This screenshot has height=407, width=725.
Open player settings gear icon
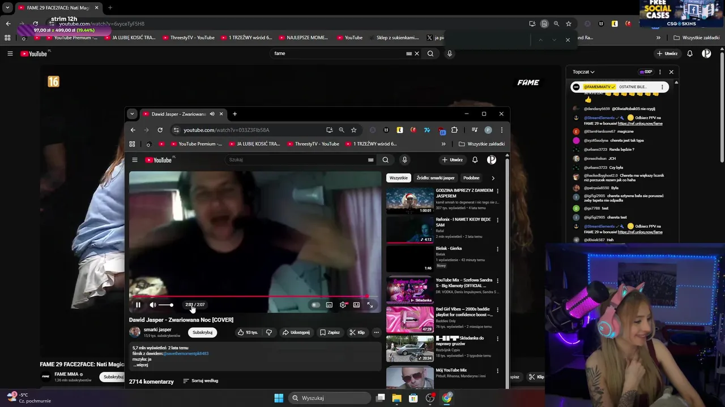click(343, 305)
